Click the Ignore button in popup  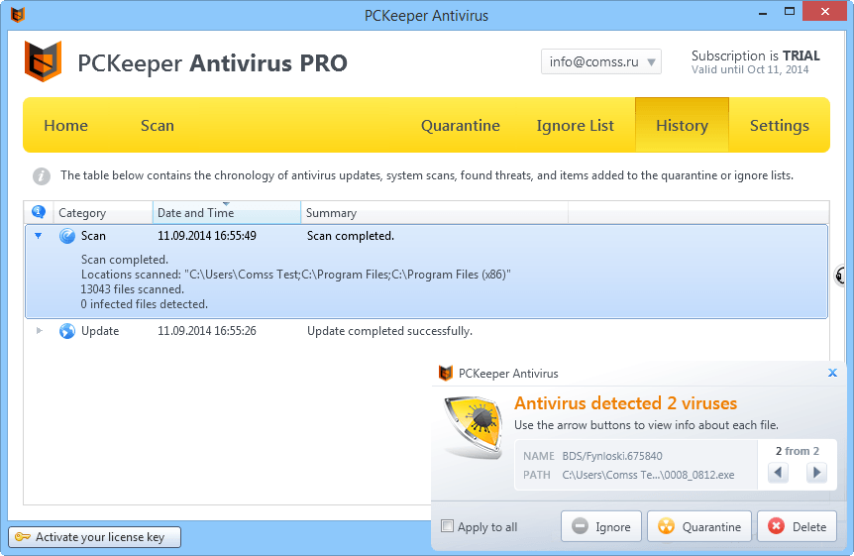point(601,526)
